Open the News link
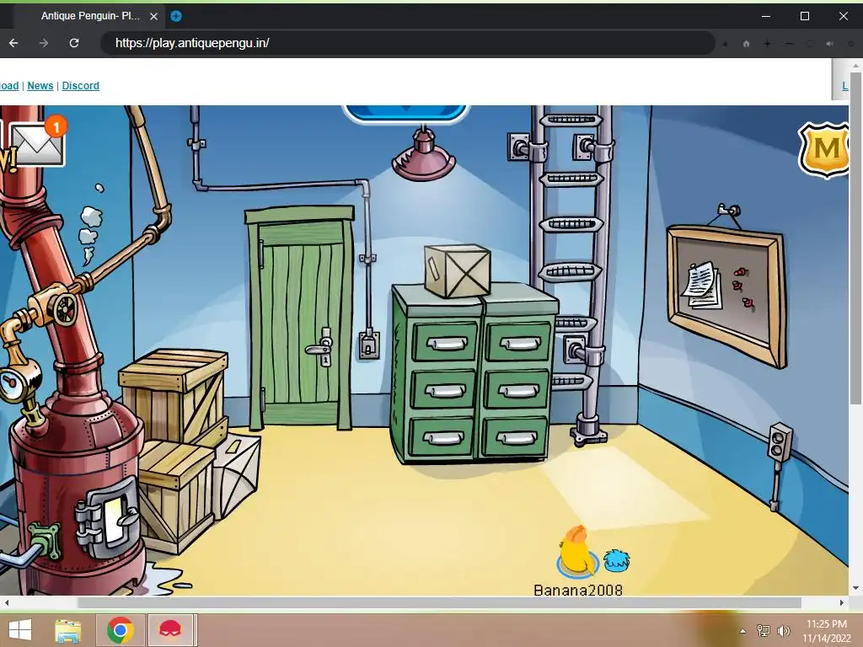Image resolution: width=863 pixels, height=647 pixels. (40, 86)
